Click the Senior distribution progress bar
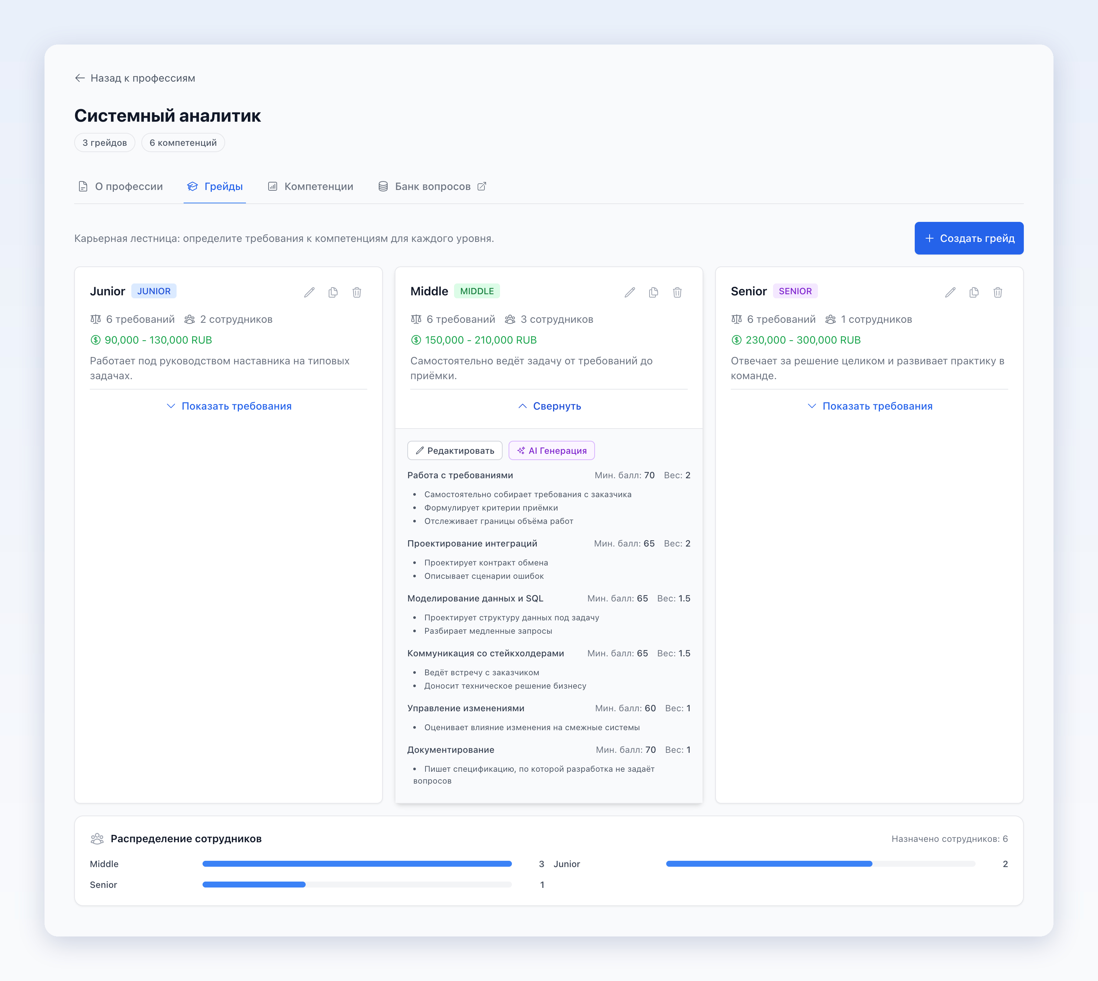Viewport: 1098px width, 981px height. (357, 885)
